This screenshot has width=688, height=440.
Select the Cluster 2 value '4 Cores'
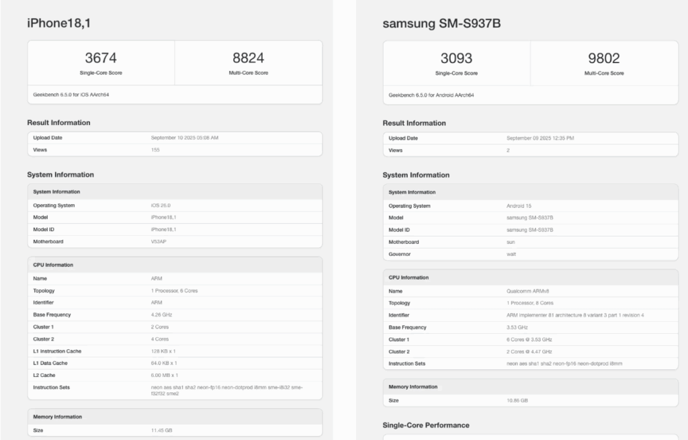click(x=160, y=339)
